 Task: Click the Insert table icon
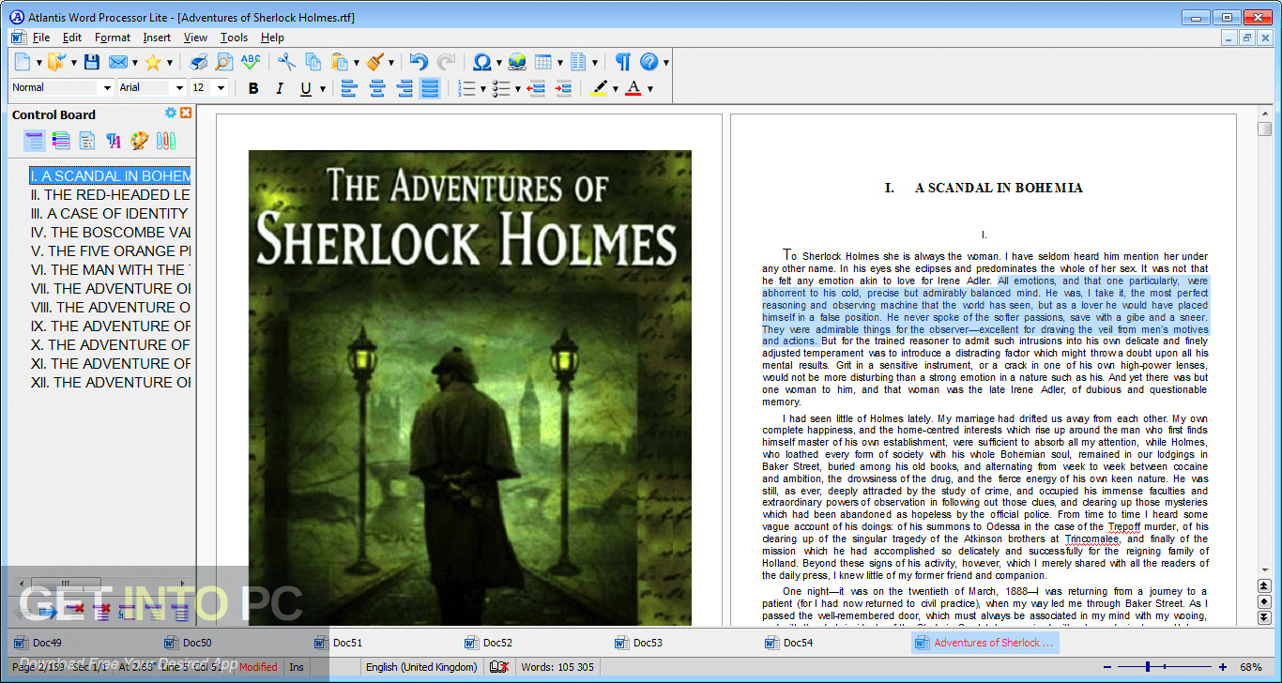point(543,62)
